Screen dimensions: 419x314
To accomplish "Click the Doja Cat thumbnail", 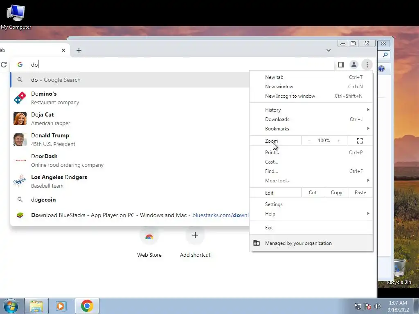I will 20,119.
